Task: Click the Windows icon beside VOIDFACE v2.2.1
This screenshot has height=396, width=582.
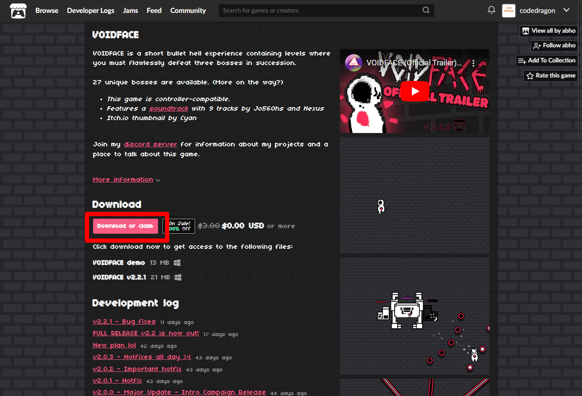Action: click(178, 277)
